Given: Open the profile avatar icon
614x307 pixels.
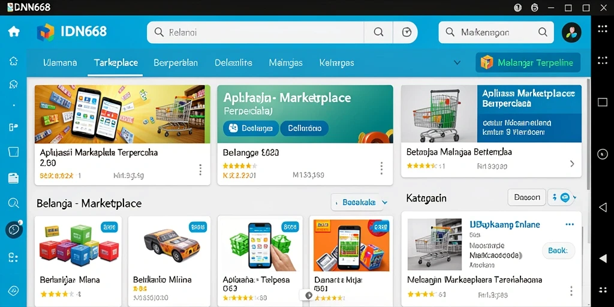Looking at the screenshot, I should 571,32.
